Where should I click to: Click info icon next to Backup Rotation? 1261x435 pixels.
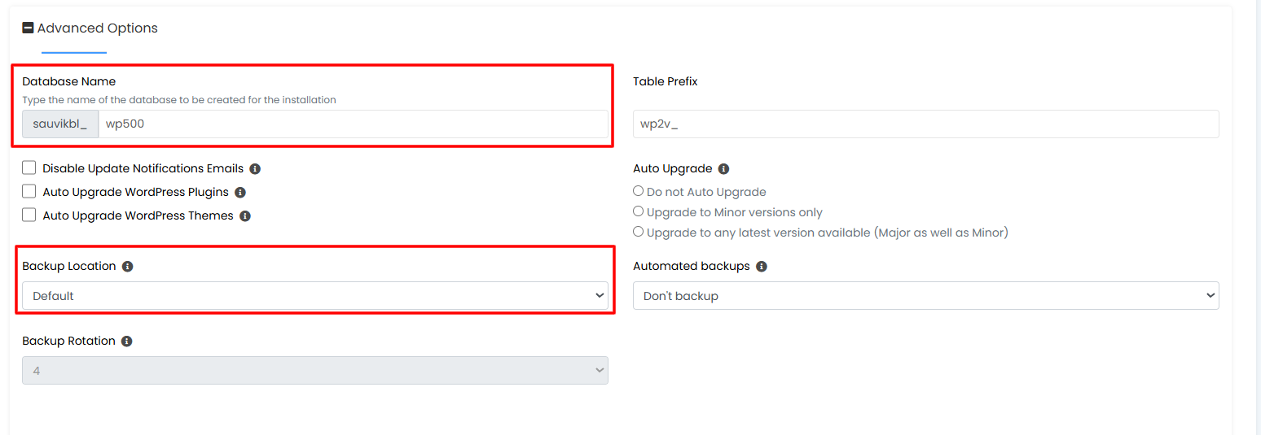pos(126,341)
